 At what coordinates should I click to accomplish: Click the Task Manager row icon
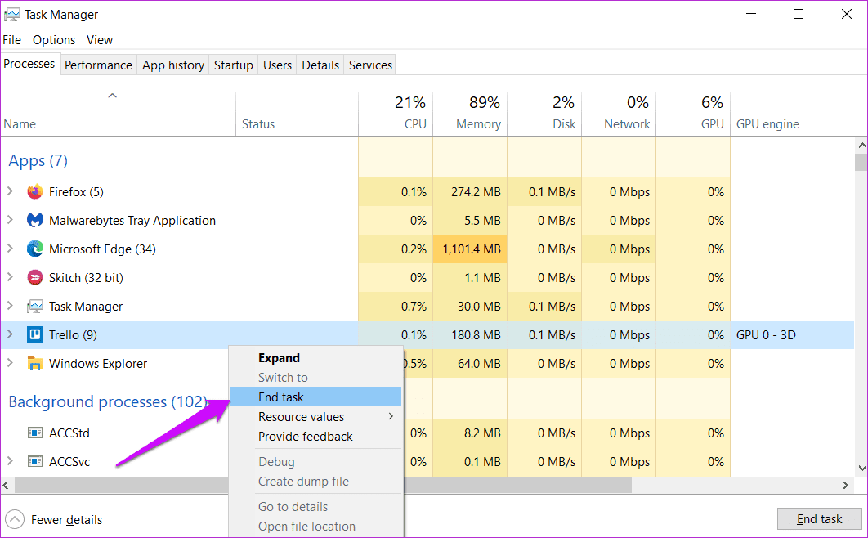(35, 306)
